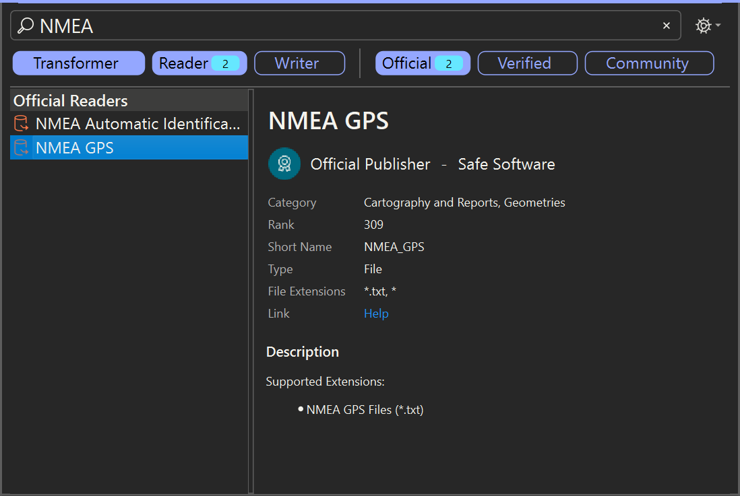Select NMEA Automatic Identification reader
Viewport: 740px width, 496px height.
129,124
